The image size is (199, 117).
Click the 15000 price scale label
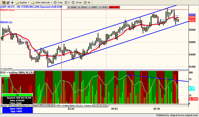(192, 30)
